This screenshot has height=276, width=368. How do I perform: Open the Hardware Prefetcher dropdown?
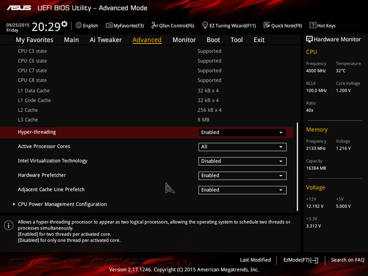pyautogui.click(x=242, y=175)
